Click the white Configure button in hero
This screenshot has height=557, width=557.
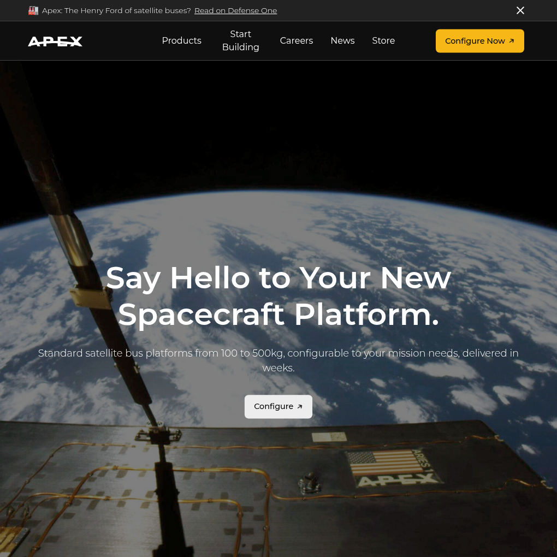pyautogui.click(x=278, y=406)
